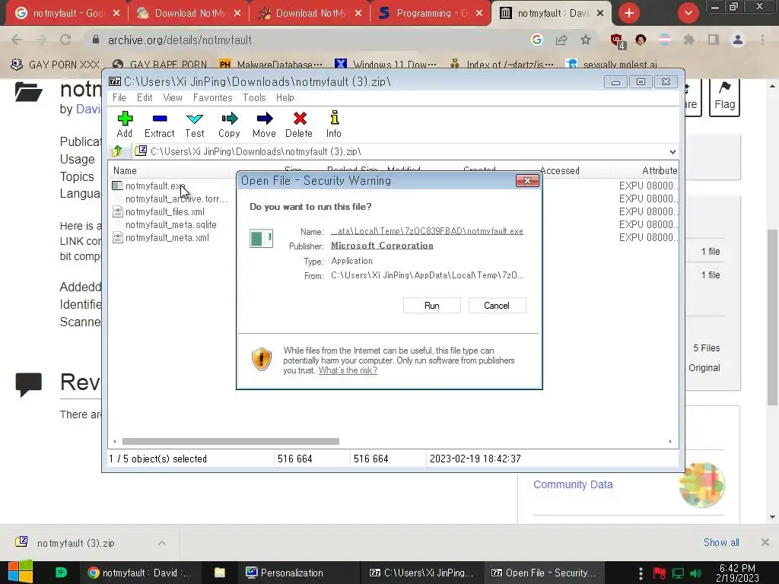779x584 pixels.
Task: Click the horizontal scrollbar in 7-Zip file list
Action: click(x=231, y=442)
